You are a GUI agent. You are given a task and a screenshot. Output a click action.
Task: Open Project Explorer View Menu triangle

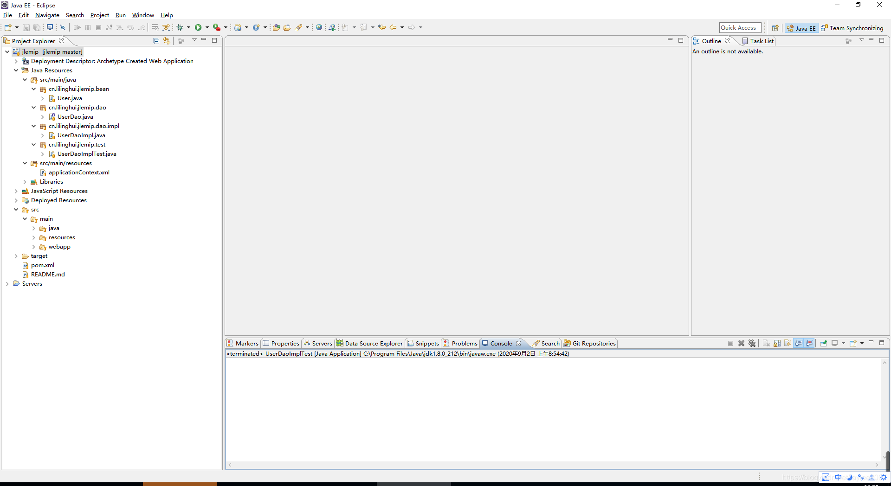coord(194,40)
